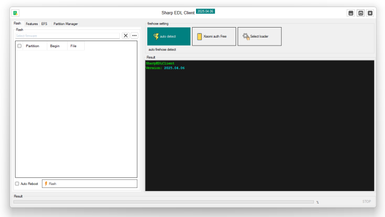Check the select-all partitions header checkbox
The image size is (385, 217).
20,46
